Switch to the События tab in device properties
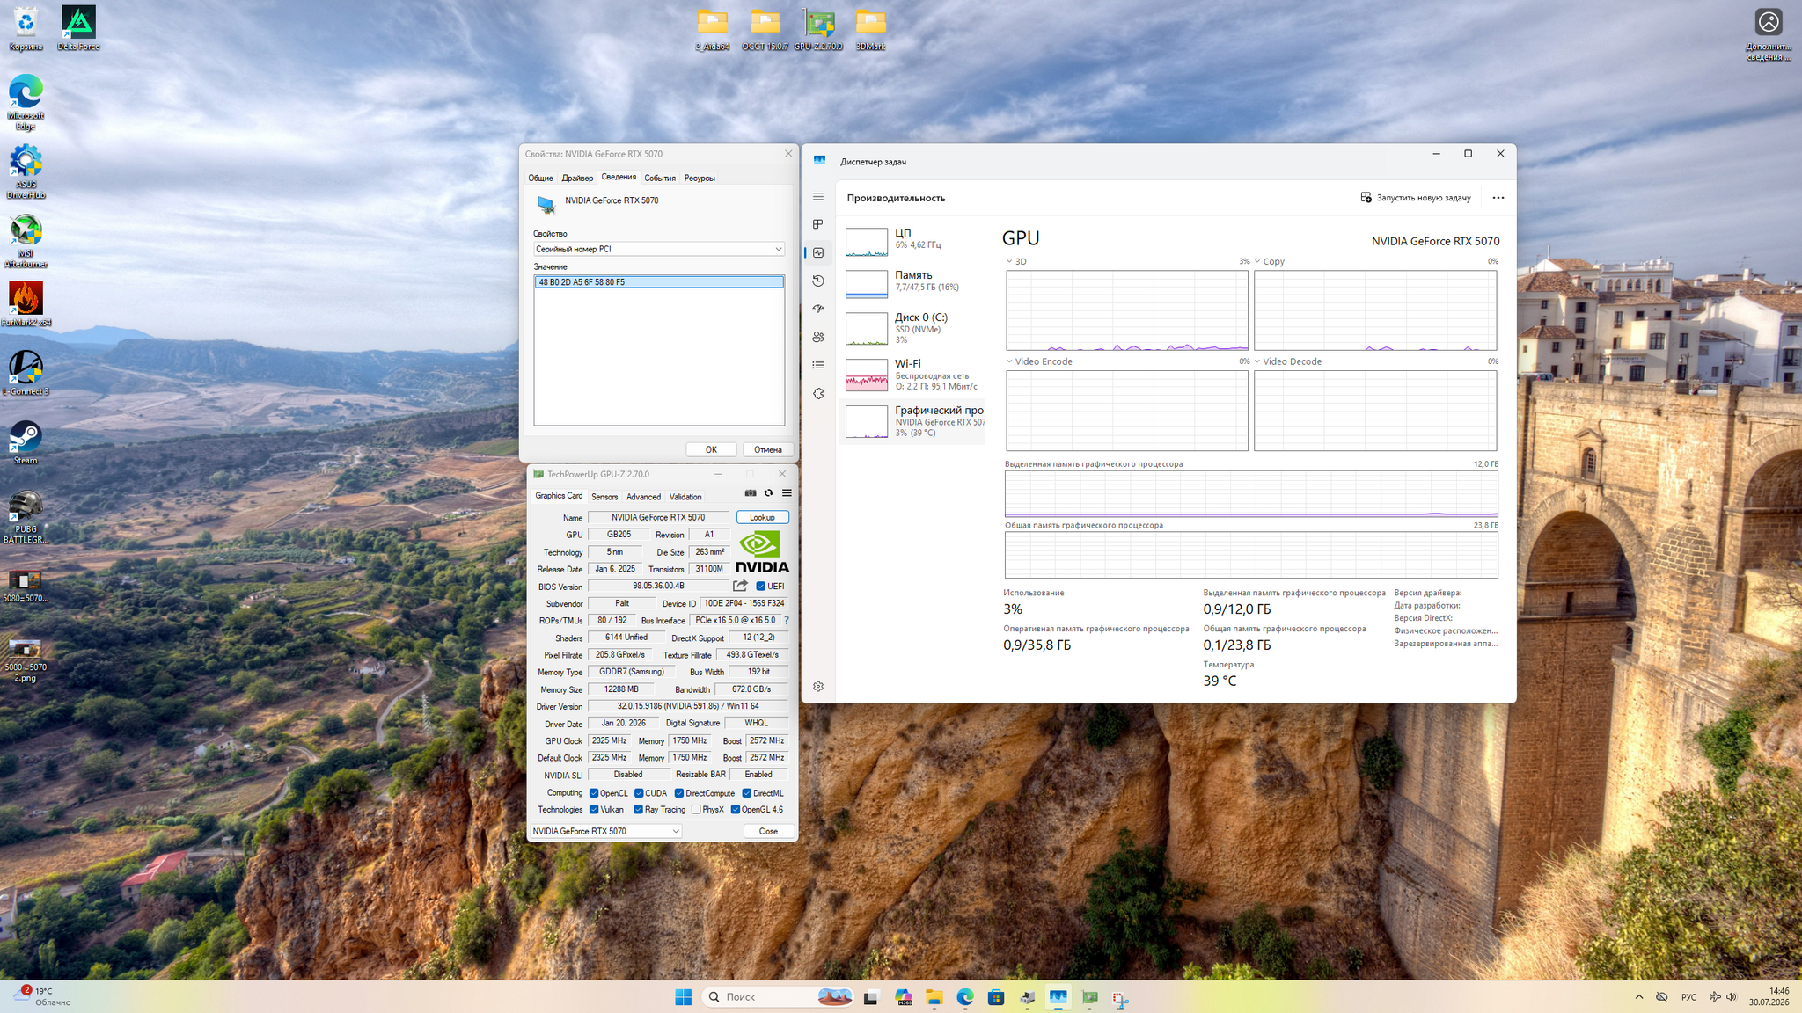The image size is (1802, 1013). coord(660,178)
